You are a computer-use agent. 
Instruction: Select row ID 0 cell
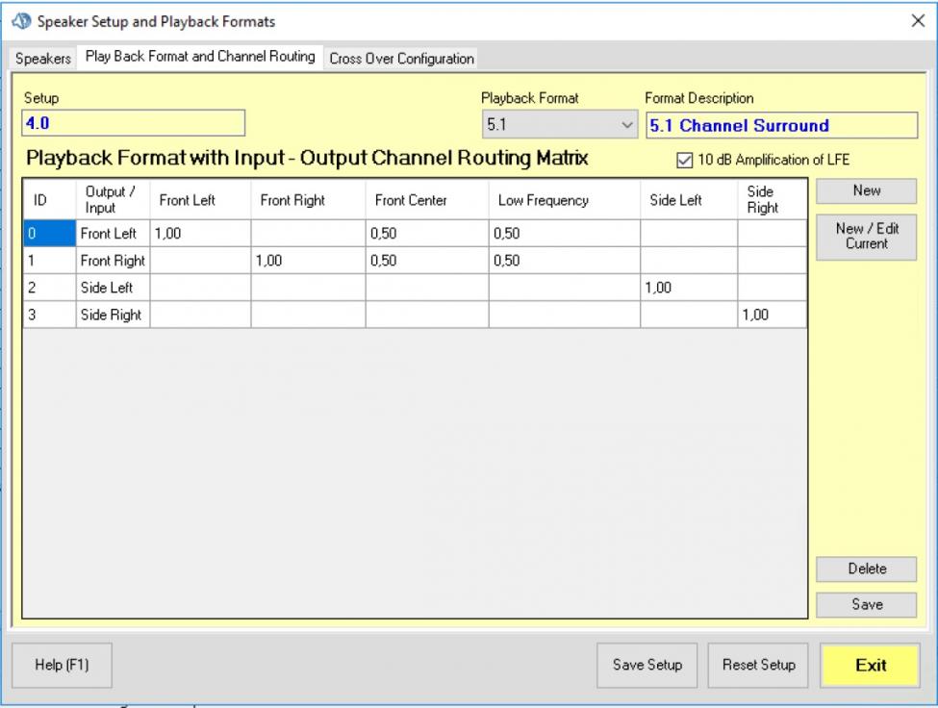[x=49, y=233]
